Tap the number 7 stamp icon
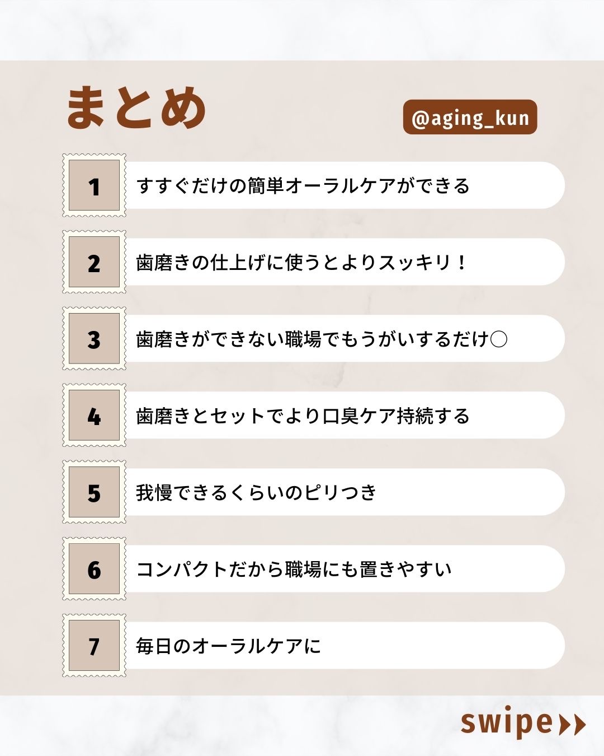The height and width of the screenshot is (756, 604). [x=94, y=646]
